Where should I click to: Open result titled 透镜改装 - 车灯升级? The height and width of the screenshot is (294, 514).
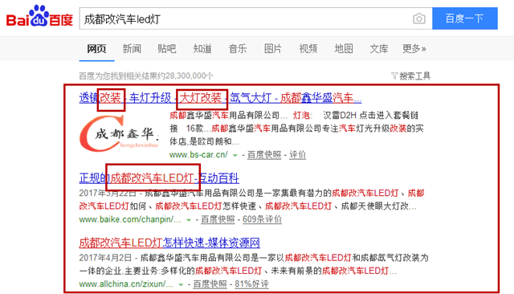point(220,98)
